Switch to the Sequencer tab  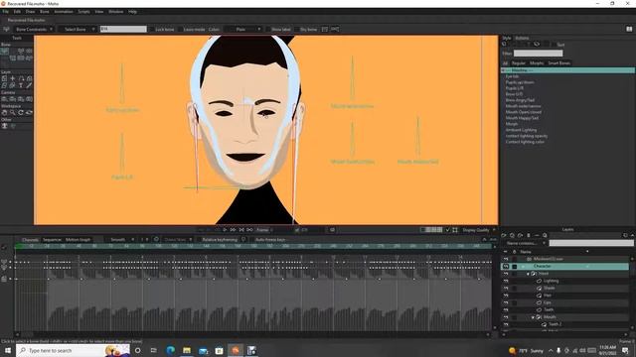click(52, 240)
